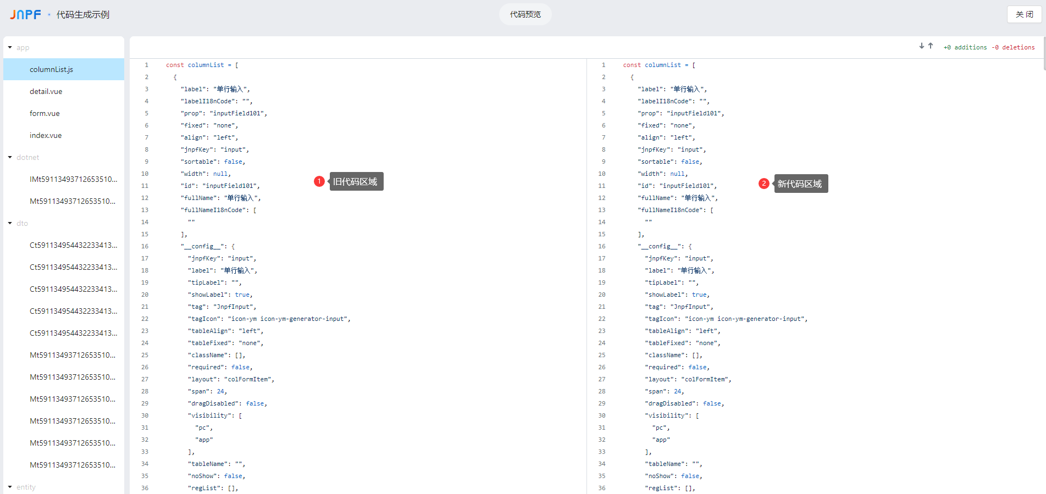Click the 关闭 button
Image resolution: width=1046 pixels, height=494 pixels.
click(1024, 14)
